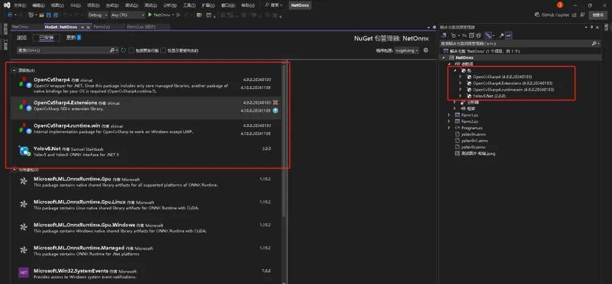Open the 工具 (Tools) menu
This screenshot has height=284, width=612.
tap(189, 6)
